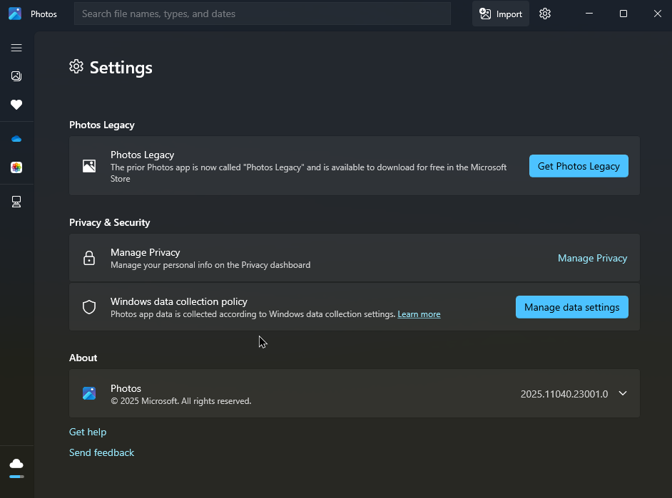Open iCloud Photos sidebar icon
The width and height of the screenshot is (672, 498).
[16, 167]
